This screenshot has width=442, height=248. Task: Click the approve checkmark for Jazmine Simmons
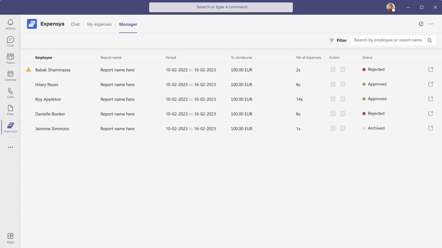tap(333, 128)
